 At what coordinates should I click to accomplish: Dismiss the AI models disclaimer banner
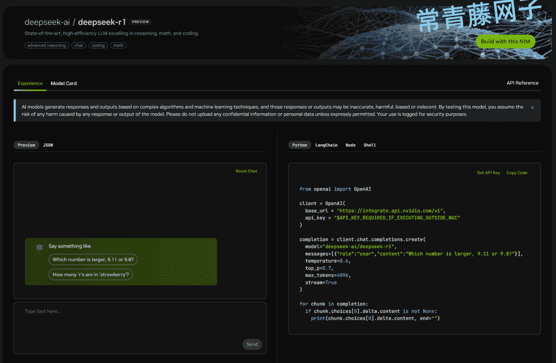point(532,108)
